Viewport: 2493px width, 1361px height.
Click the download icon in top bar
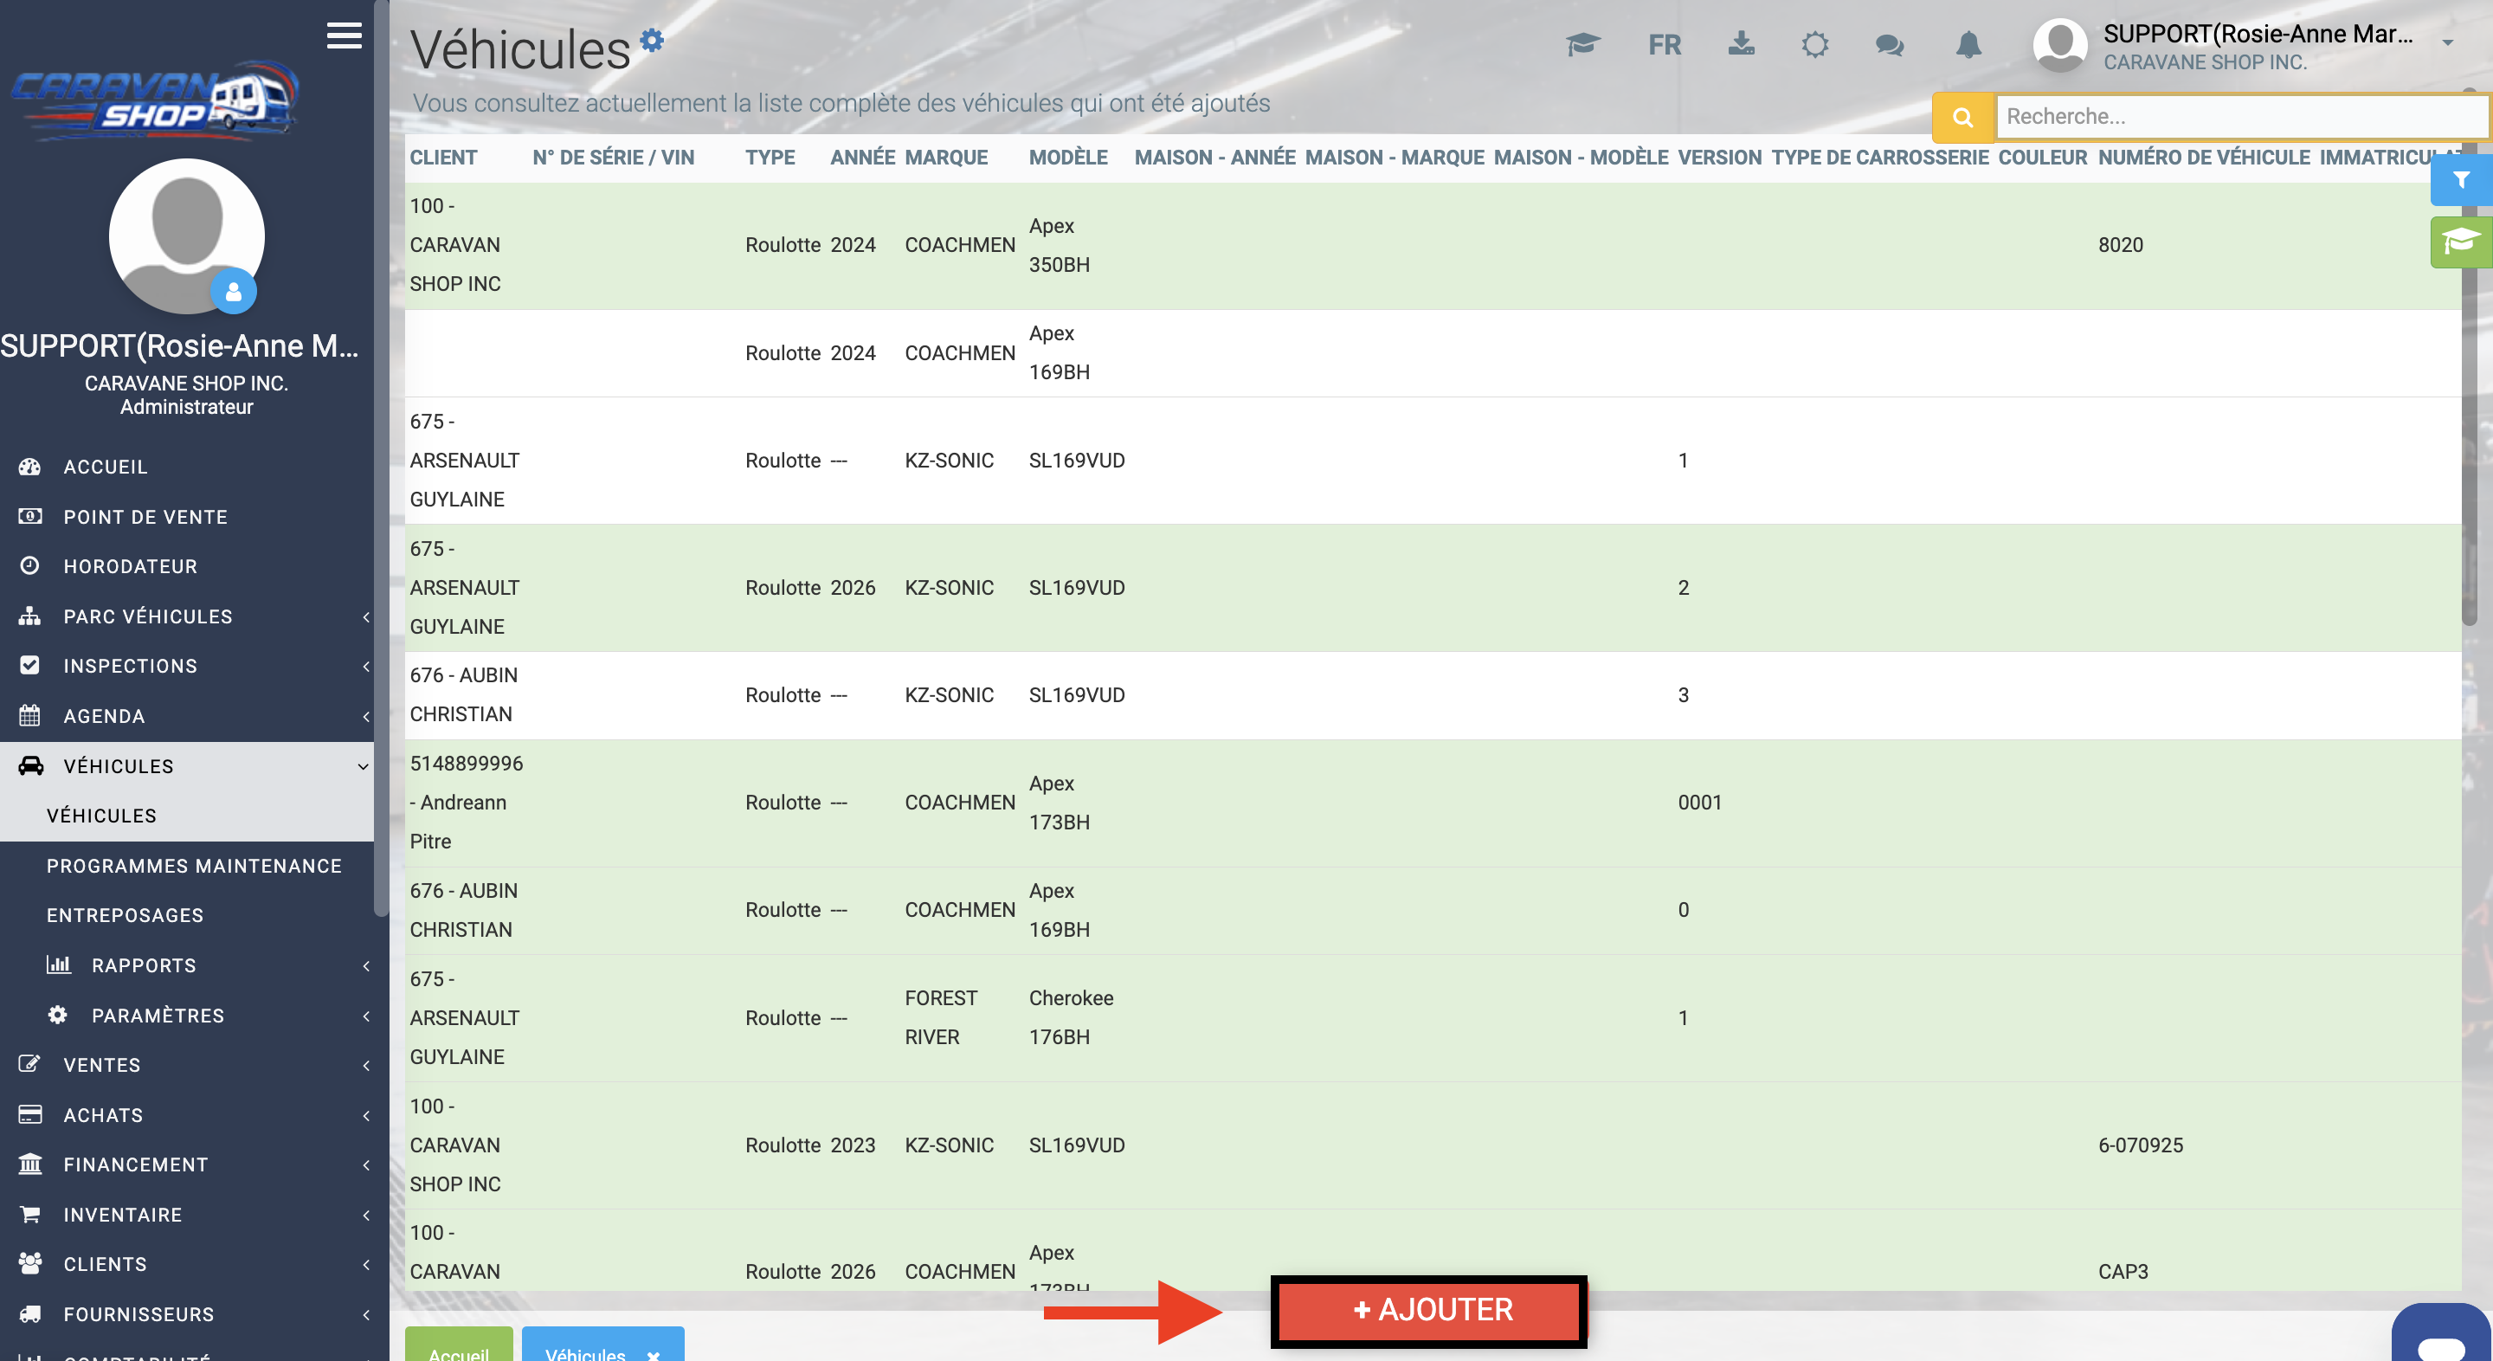[x=1741, y=43]
